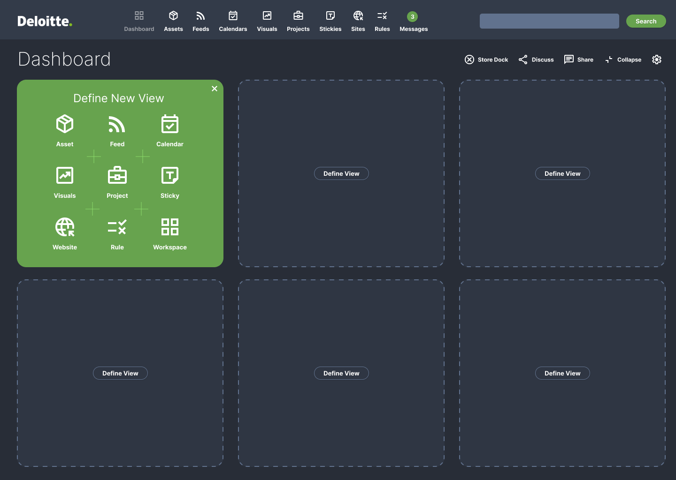Viewport: 676px width, 480px height.
Task: Choose the Calendar icon in Define New View
Action: tap(169, 124)
